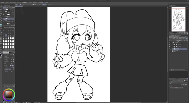The height and width of the screenshot is (103, 189).
Task: Select the last visible brush in sub tool list
Action: [8, 24]
